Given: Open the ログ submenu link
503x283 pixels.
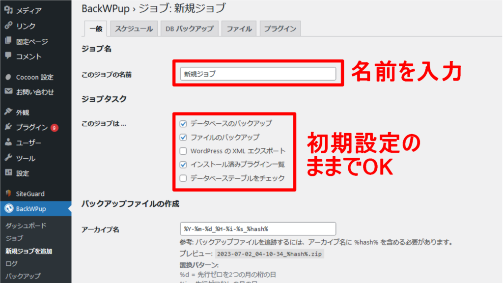Looking at the screenshot, I should 12,263.
